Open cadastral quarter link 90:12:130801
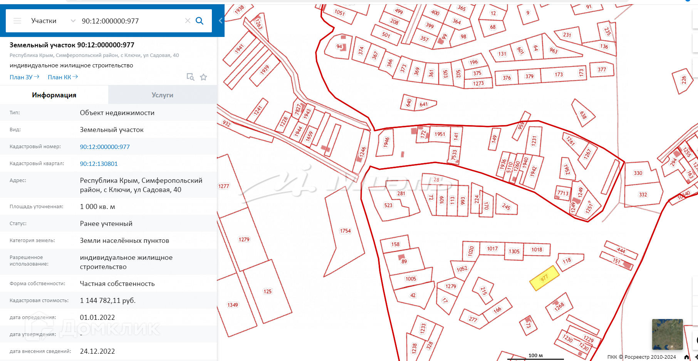 click(99, 164)
